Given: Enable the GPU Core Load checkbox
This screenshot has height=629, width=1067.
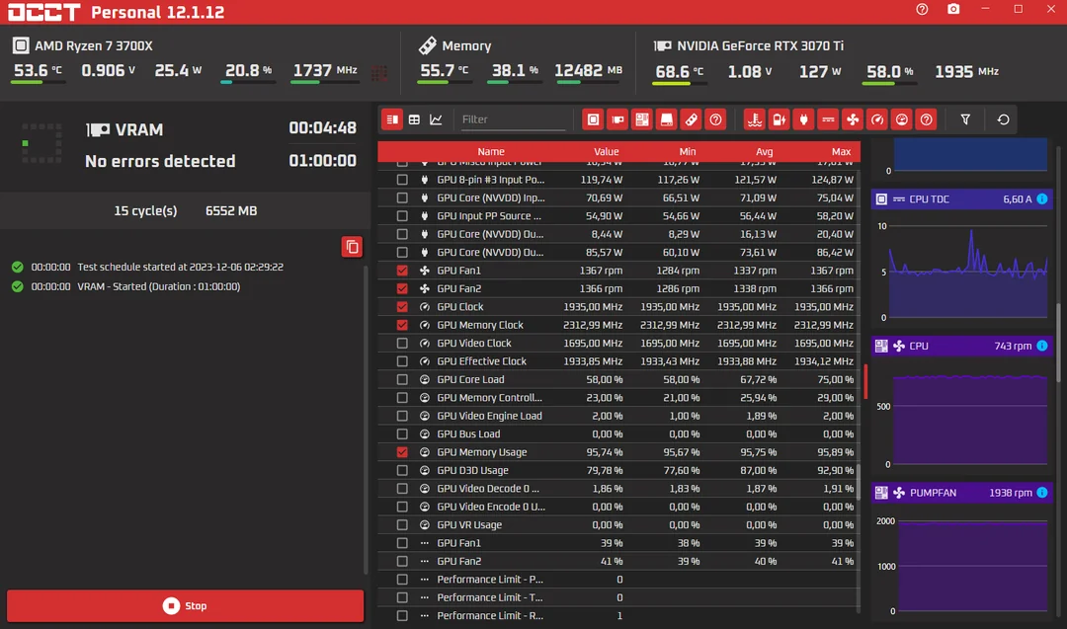Looking at the screenshot, I should coord(402,379).
